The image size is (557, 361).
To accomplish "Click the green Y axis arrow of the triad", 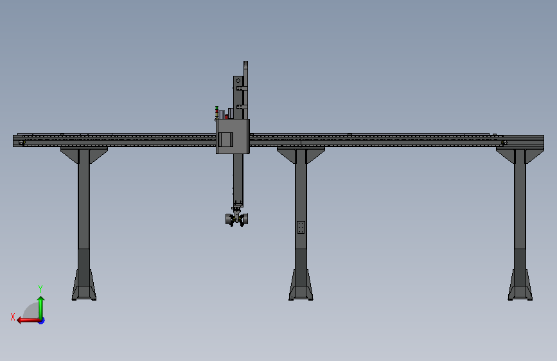I will (41, 308).
